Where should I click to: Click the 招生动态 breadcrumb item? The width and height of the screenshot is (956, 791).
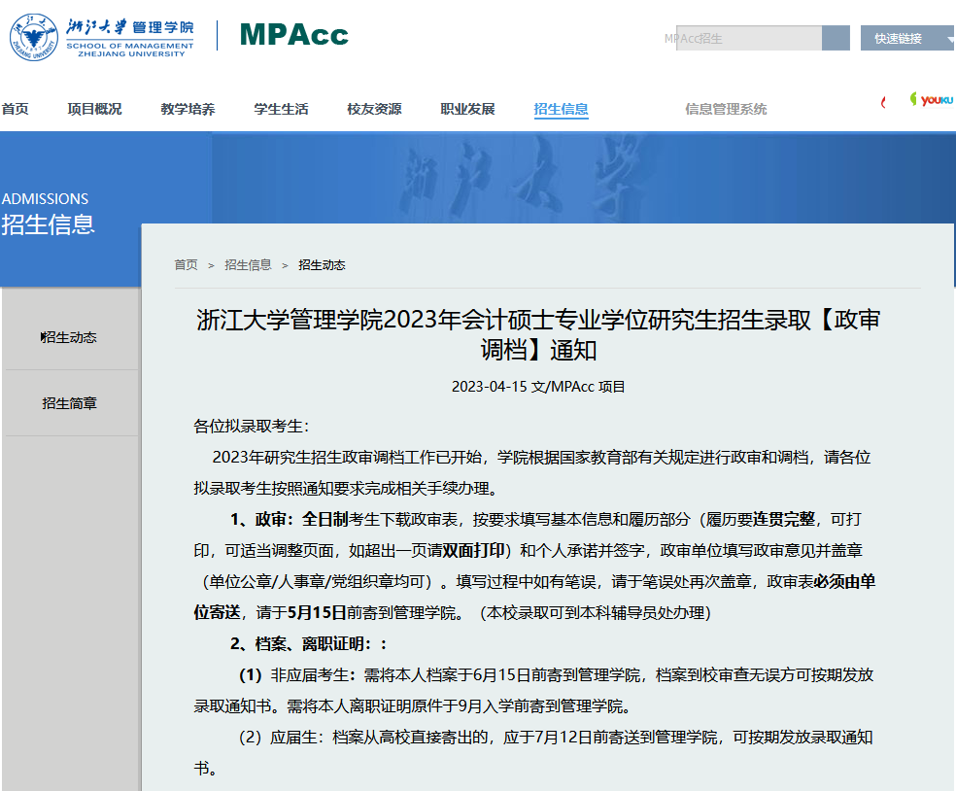point(322,264)
